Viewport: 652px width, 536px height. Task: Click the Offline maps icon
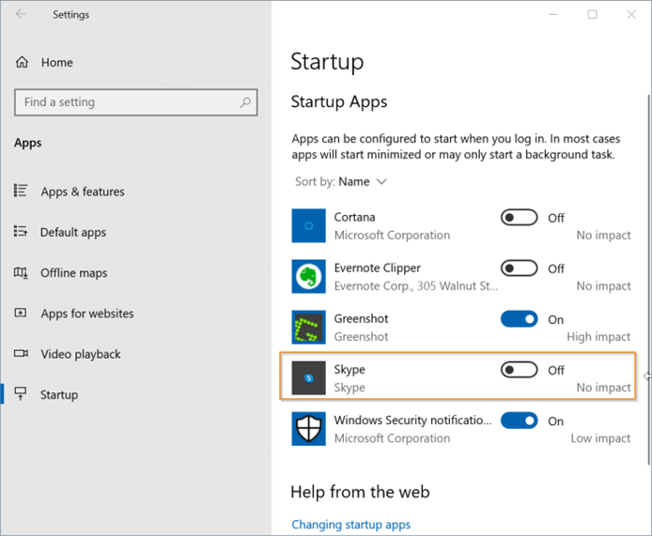[21, 272]
